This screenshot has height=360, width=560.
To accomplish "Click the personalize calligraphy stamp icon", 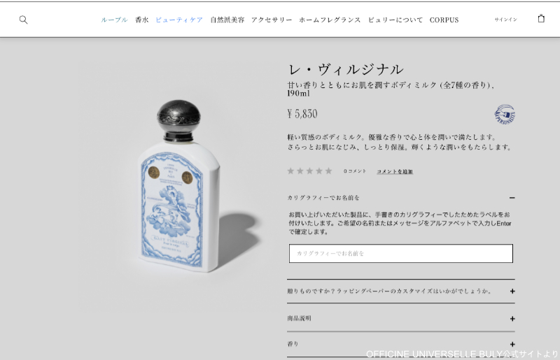I will click(505, 114).
